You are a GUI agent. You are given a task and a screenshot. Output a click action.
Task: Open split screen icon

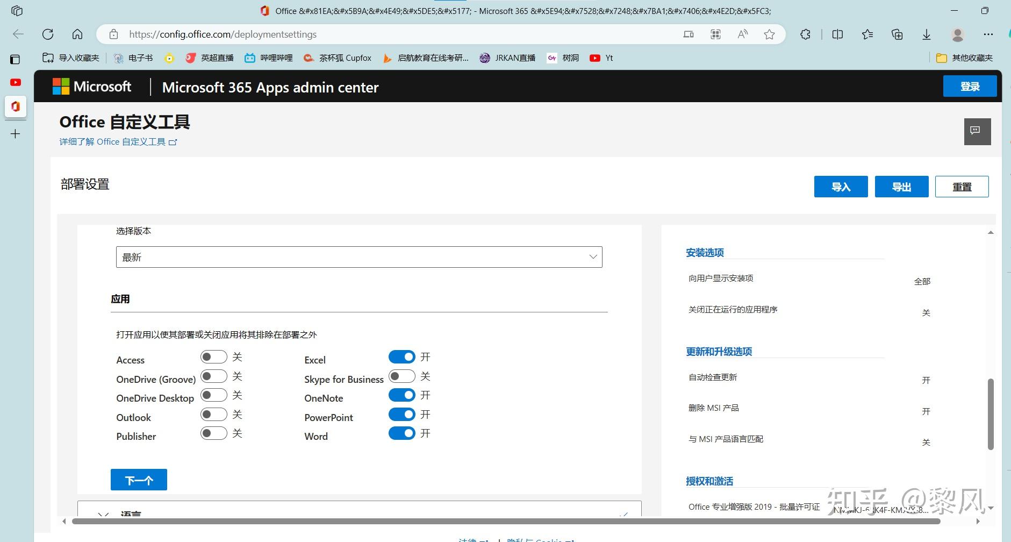837,34
